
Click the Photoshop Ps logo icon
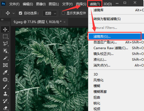[x=3, y=4]
